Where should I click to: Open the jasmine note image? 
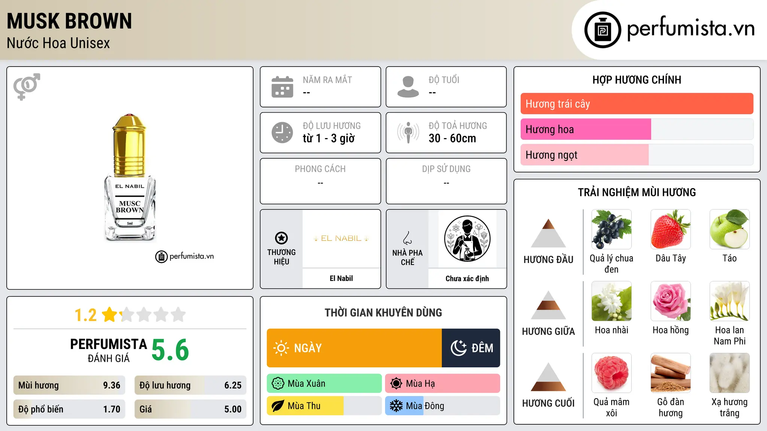(x=611, y=301)
